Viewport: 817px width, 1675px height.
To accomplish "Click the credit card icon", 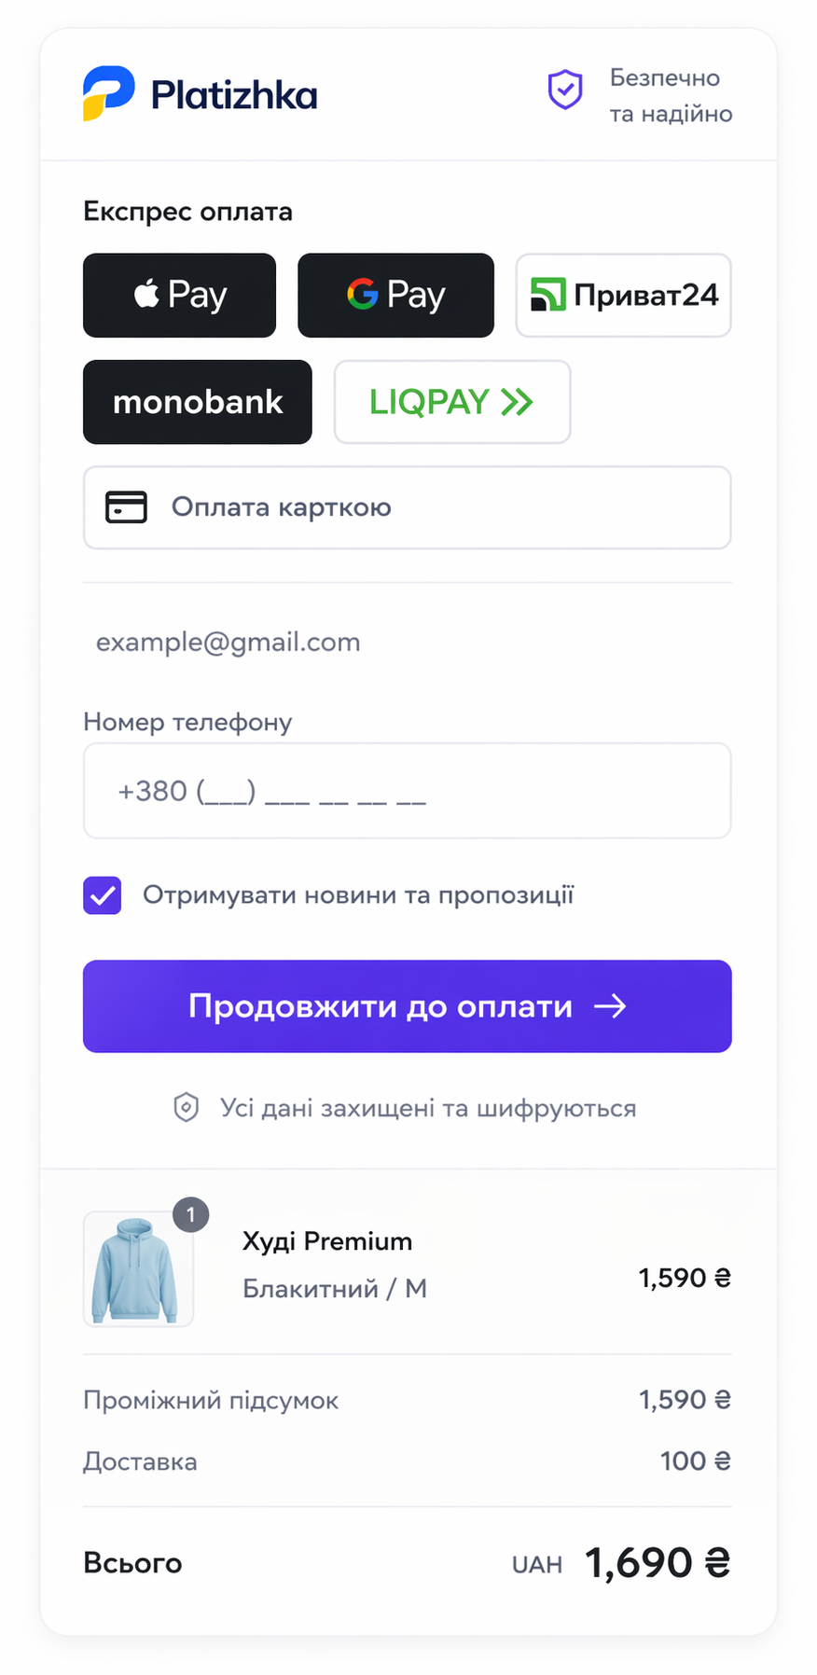I will coord(126,507).
